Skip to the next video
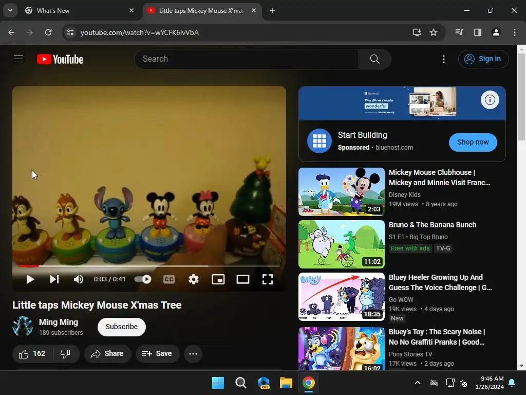The image size is (526, 395). click(54, 279)
